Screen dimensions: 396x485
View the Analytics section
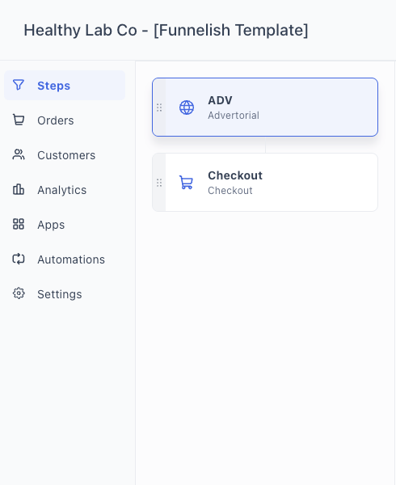(65, 190)
